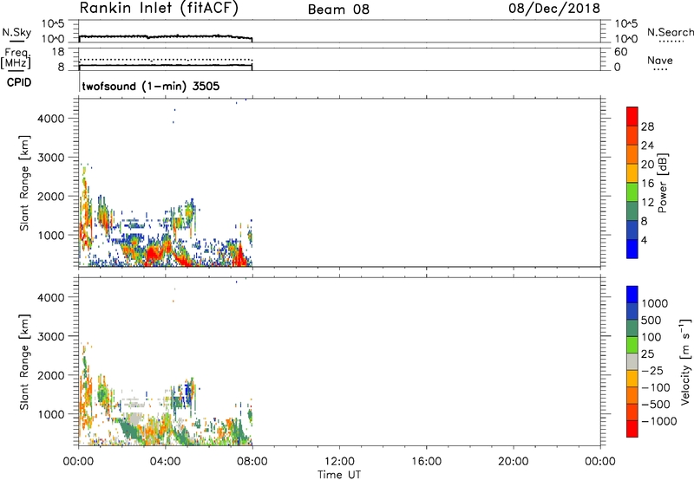Image resolution: width=694 pixels, height=480 pixels.
Task: Click the "CPID" row label
Action: click(19, 82)
